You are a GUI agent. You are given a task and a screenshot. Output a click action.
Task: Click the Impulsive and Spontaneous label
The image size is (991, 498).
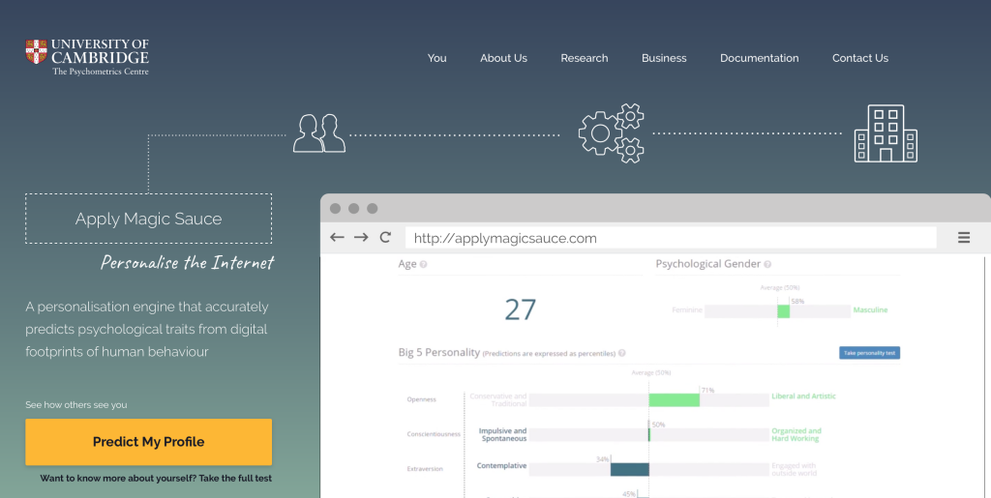[502, 435]
